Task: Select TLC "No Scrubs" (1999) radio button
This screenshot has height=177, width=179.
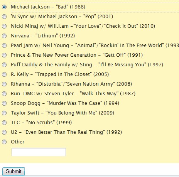Action: (4, 123)
